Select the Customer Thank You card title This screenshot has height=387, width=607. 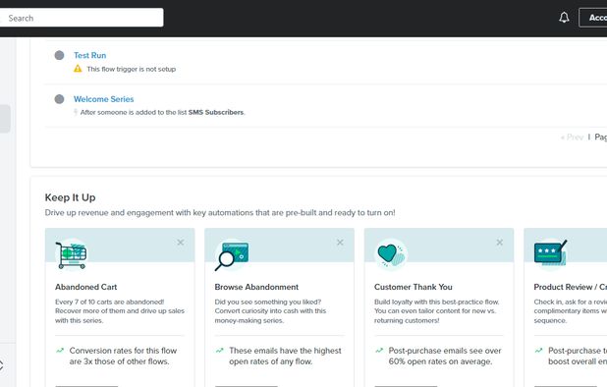(414, 287)
